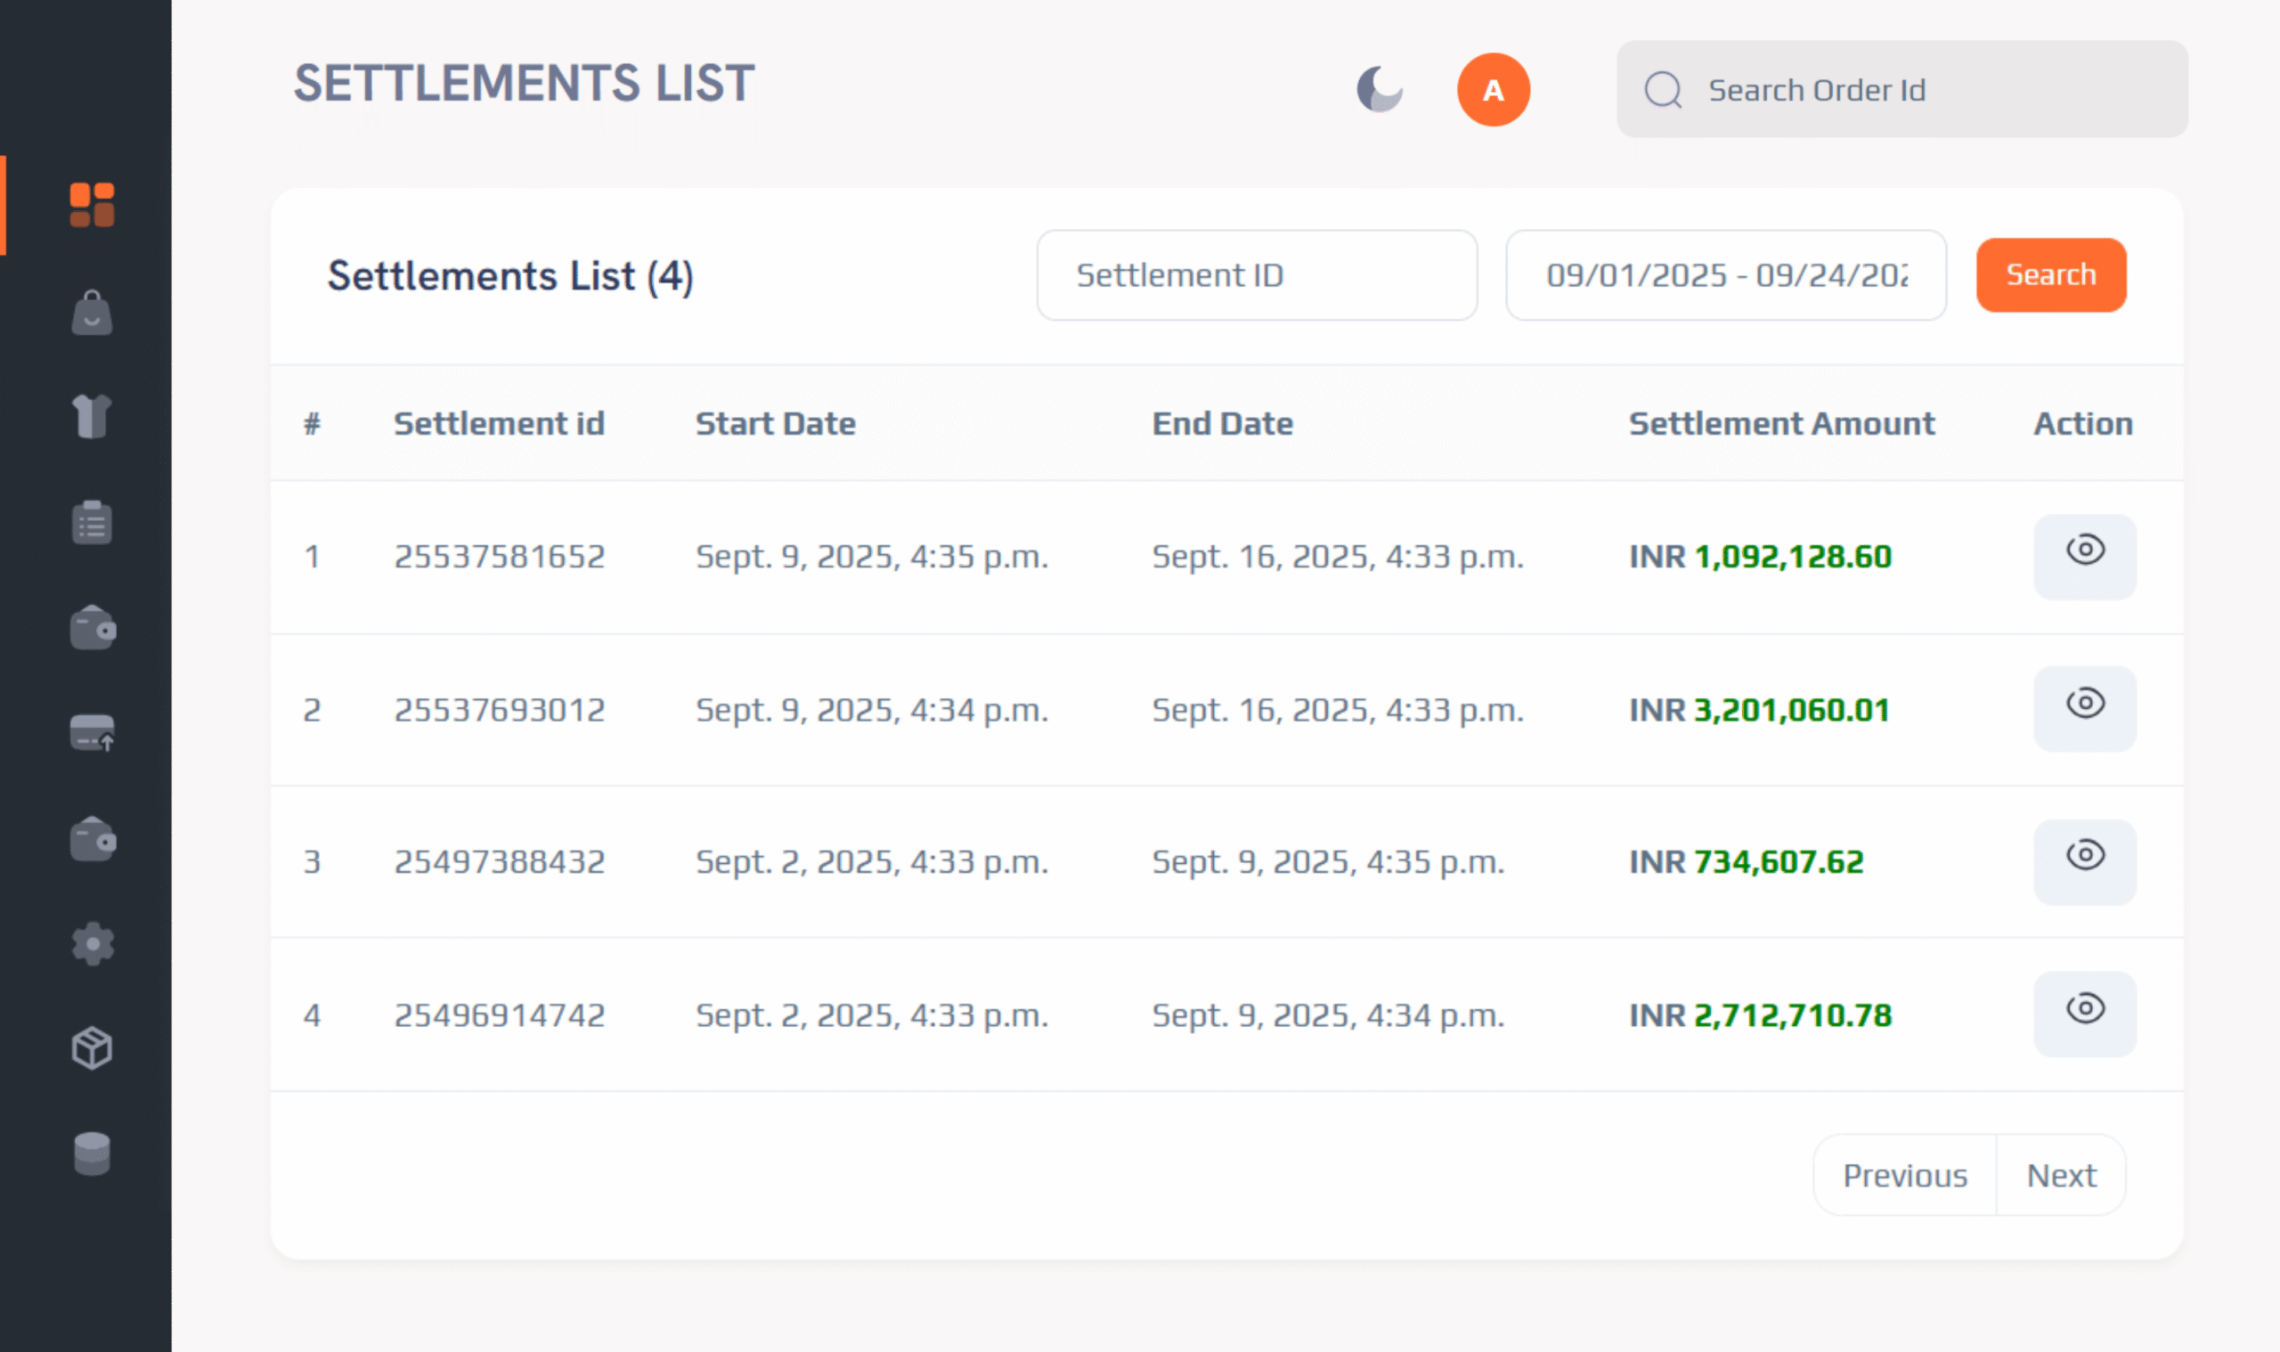Focus the Search Order Id box
2280x1352 pixels.
[x=1922, y=89]
